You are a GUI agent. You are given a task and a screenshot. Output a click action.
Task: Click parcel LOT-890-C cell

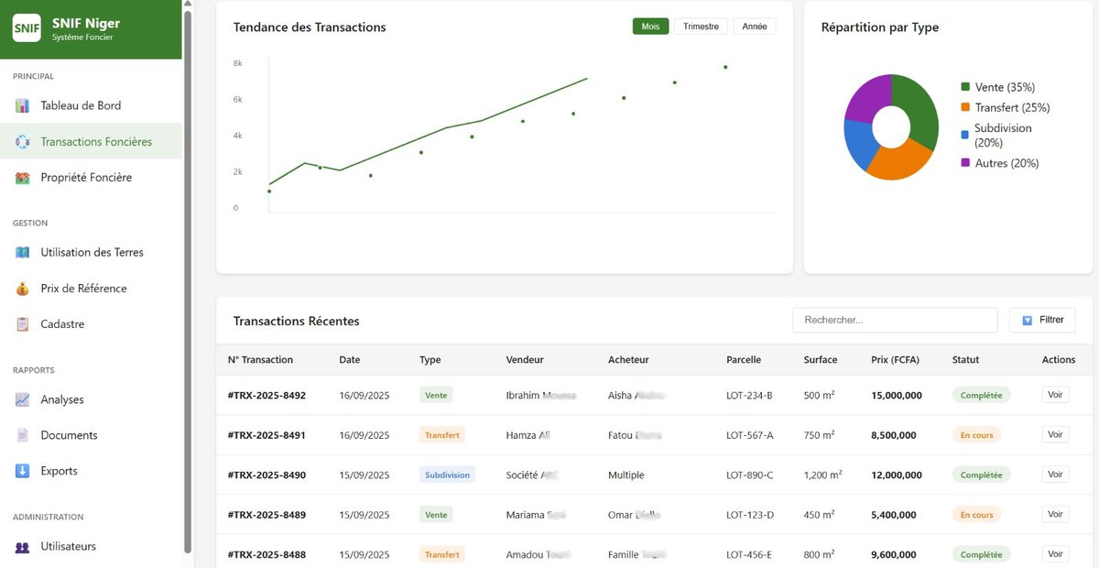749,475
